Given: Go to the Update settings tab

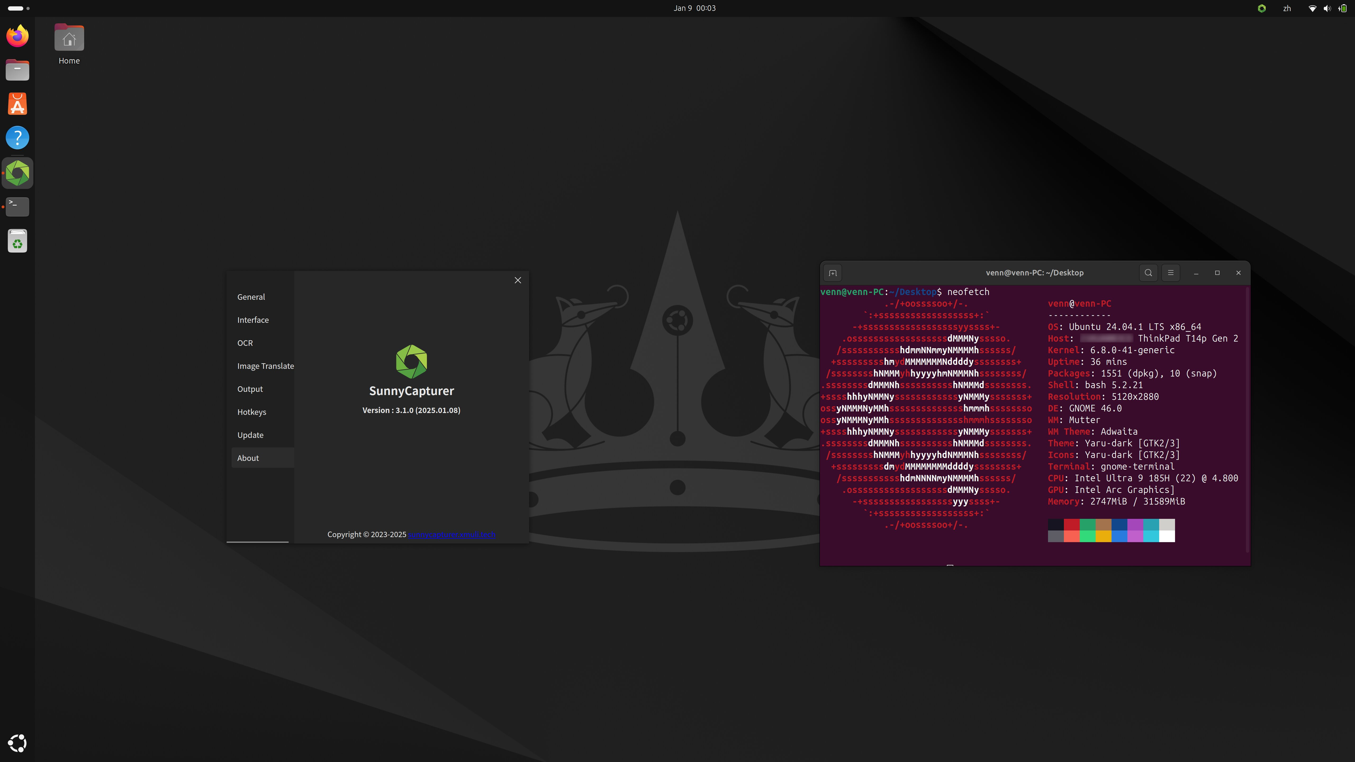Looking at the screenshot, I should point(263,436).
